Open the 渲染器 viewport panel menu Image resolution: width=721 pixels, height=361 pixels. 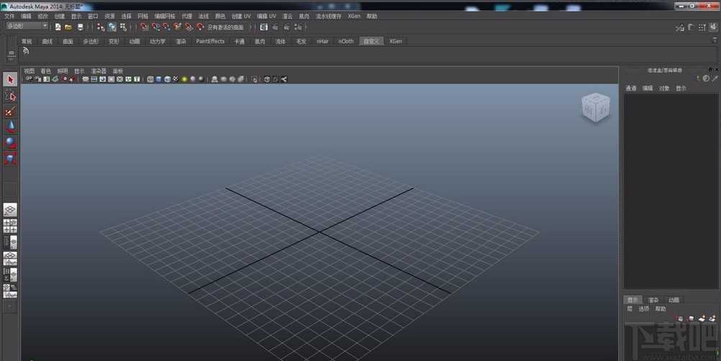(x=99, y=71)
